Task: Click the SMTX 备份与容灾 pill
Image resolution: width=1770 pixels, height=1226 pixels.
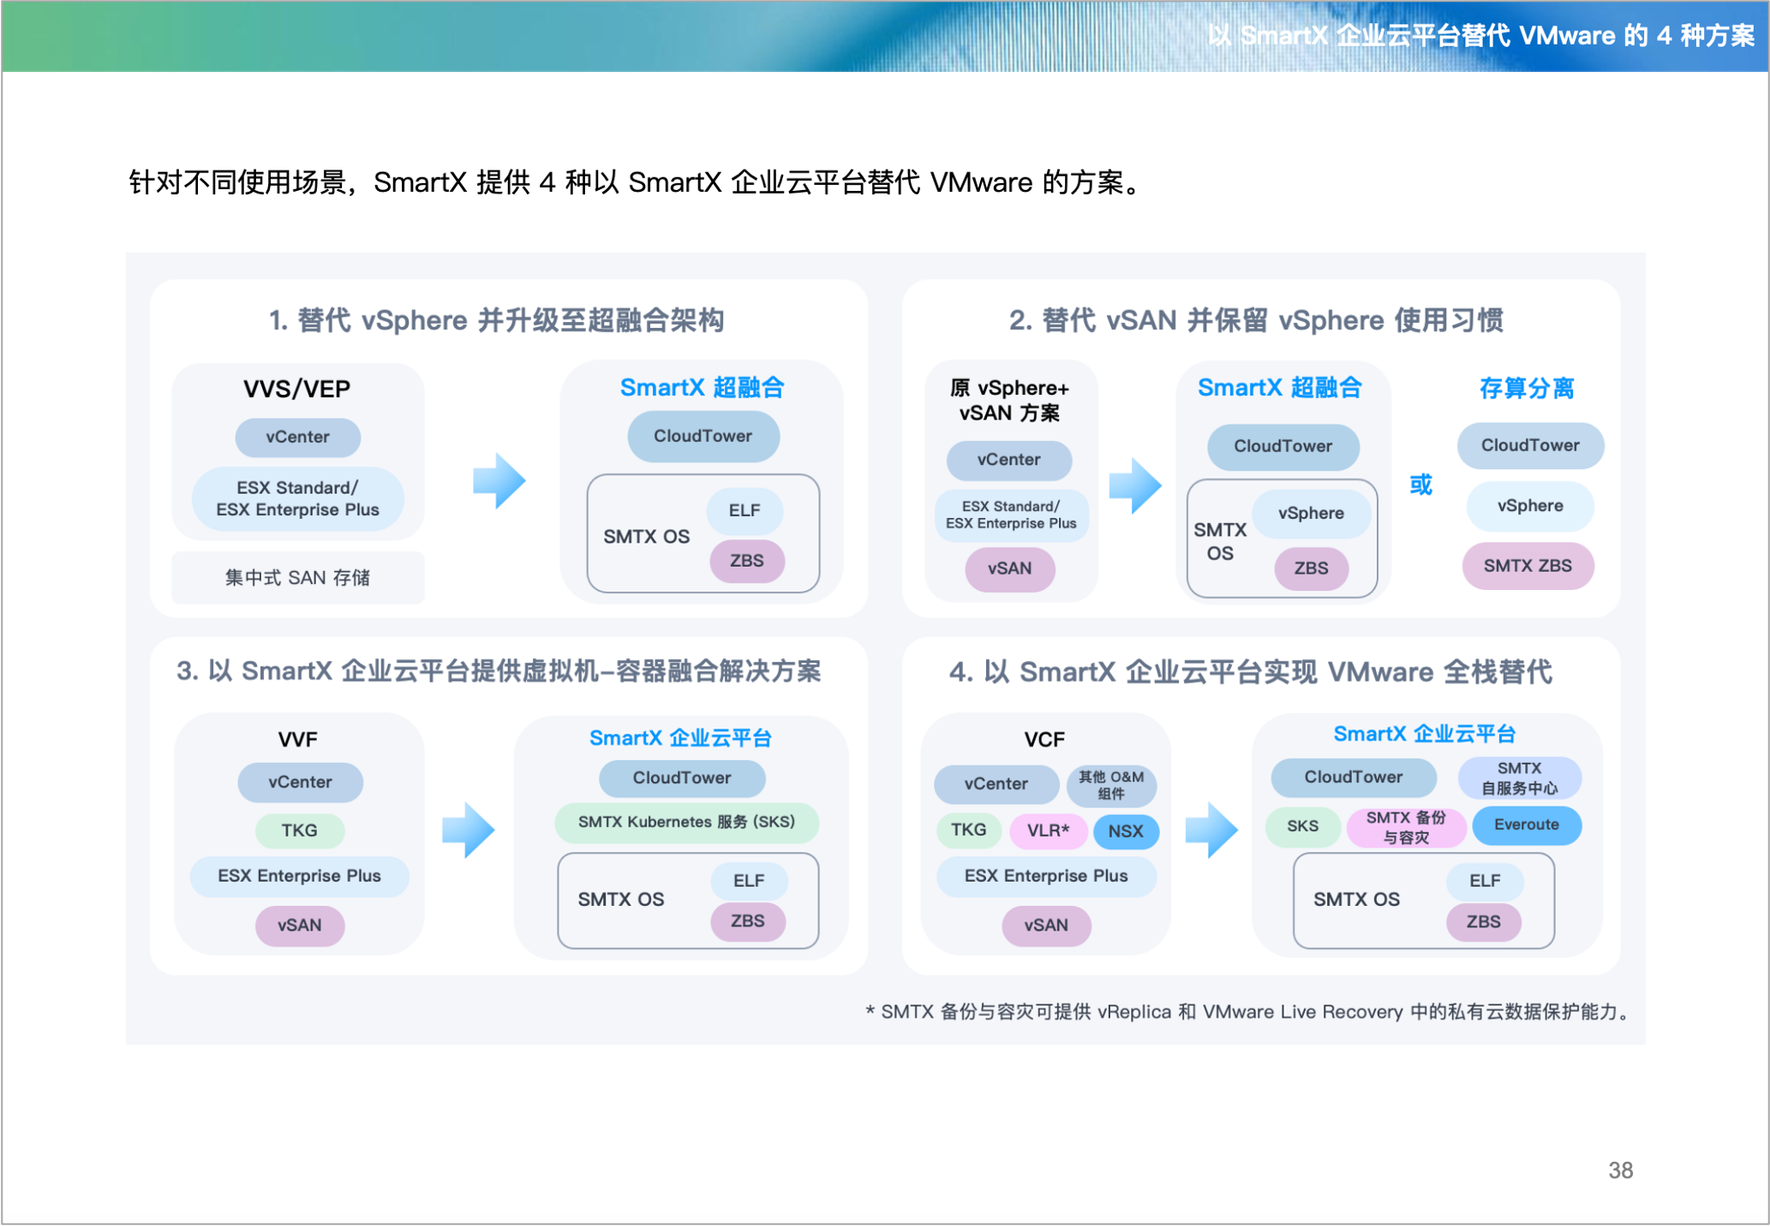Action: 1405,827
